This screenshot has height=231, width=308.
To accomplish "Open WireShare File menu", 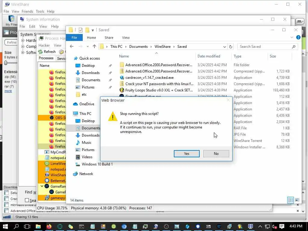I will 6,11.
